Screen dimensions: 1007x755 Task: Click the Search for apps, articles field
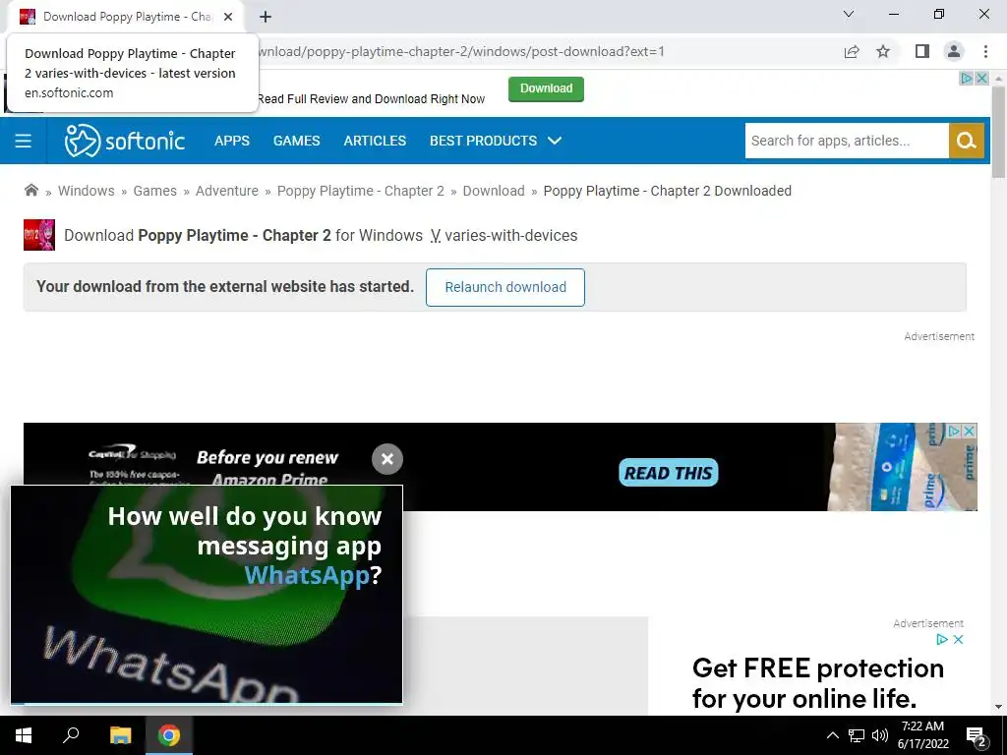click(847, 141)
